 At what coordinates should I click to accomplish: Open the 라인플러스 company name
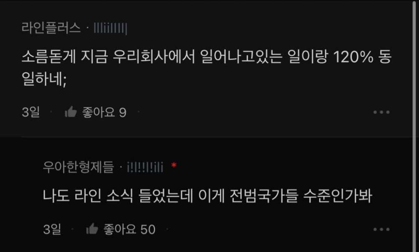tap(51, 28)
